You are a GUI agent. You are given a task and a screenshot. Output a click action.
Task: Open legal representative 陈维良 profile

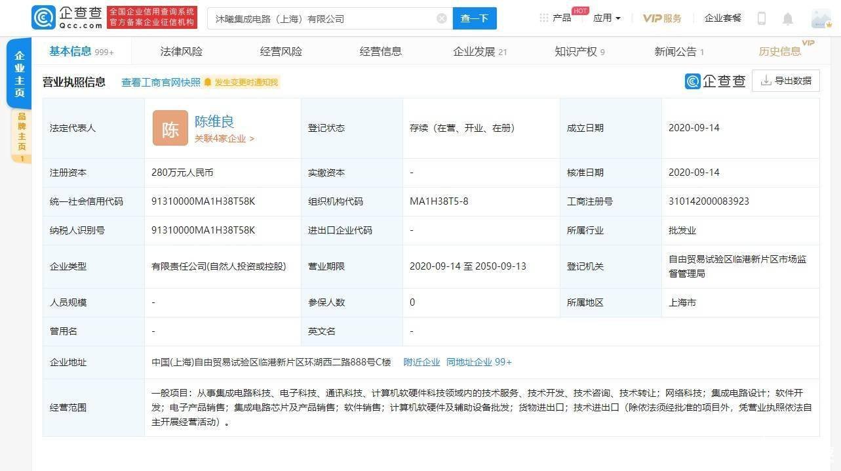click(x=214, y=121)
